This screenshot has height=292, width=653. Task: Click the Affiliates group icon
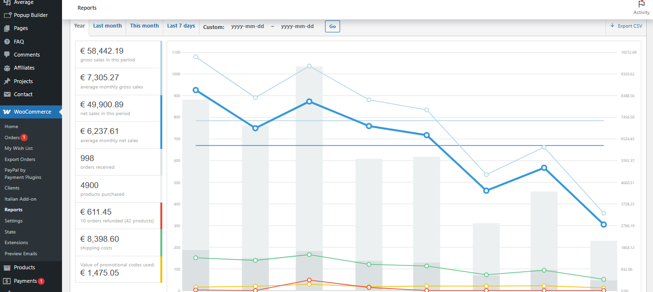tap(7, 68)
